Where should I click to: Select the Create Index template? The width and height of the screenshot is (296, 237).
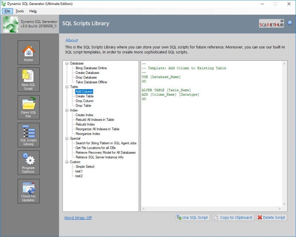click(84, 115)
